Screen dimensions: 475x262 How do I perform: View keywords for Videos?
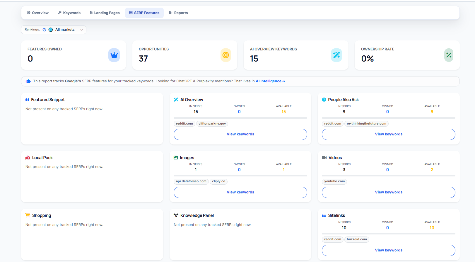(389, 192)
